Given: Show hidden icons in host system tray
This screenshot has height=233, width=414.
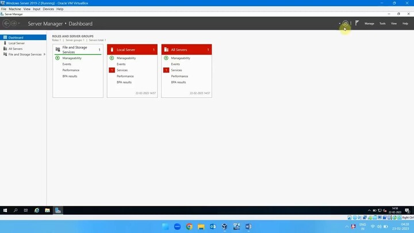Looking at the screenshot, I should [x=347, y=227].
